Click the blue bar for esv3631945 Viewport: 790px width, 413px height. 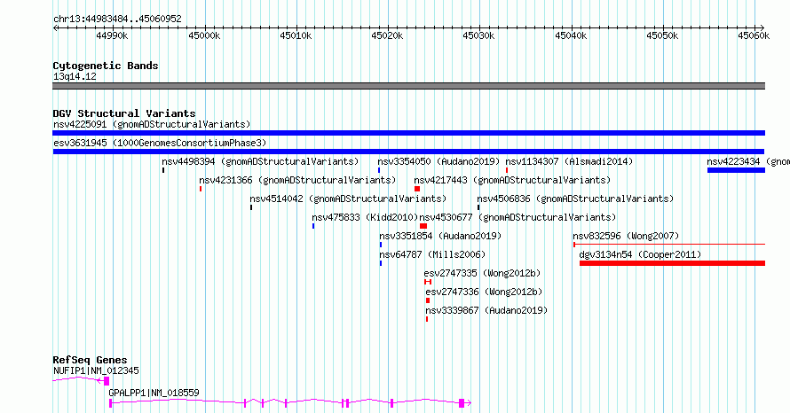(x=408, y=152)
